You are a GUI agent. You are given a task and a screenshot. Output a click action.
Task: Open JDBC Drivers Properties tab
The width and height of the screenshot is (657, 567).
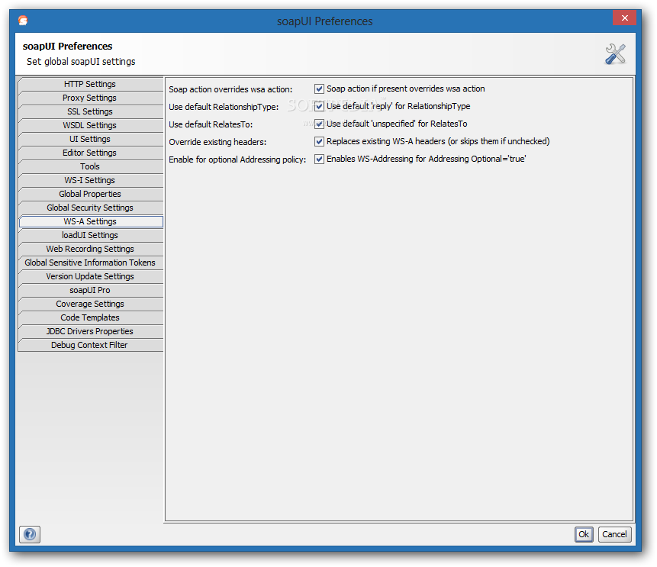click(x=91, y=331)
